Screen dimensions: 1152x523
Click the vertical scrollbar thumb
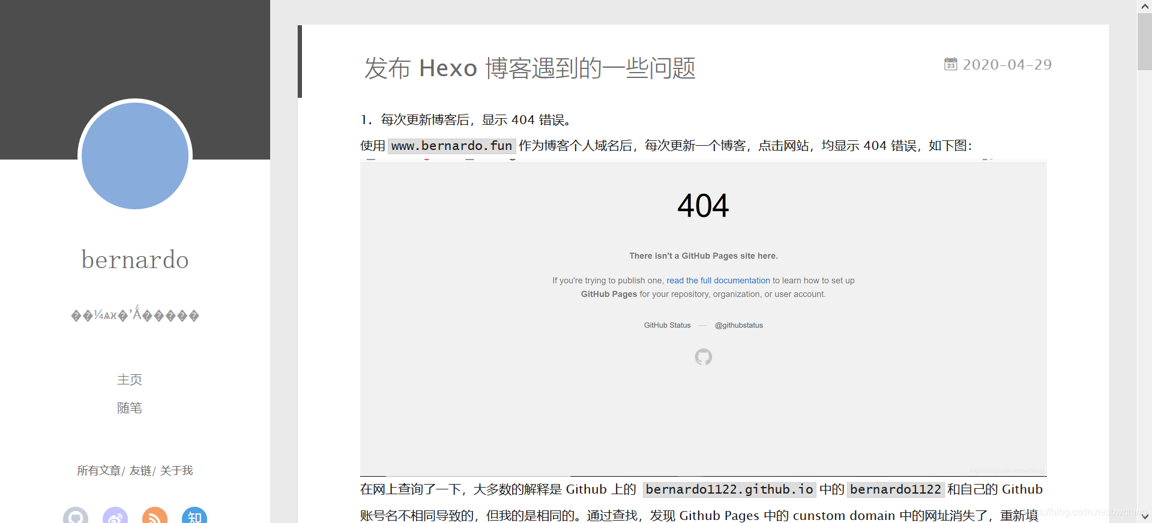point(1144,41)
